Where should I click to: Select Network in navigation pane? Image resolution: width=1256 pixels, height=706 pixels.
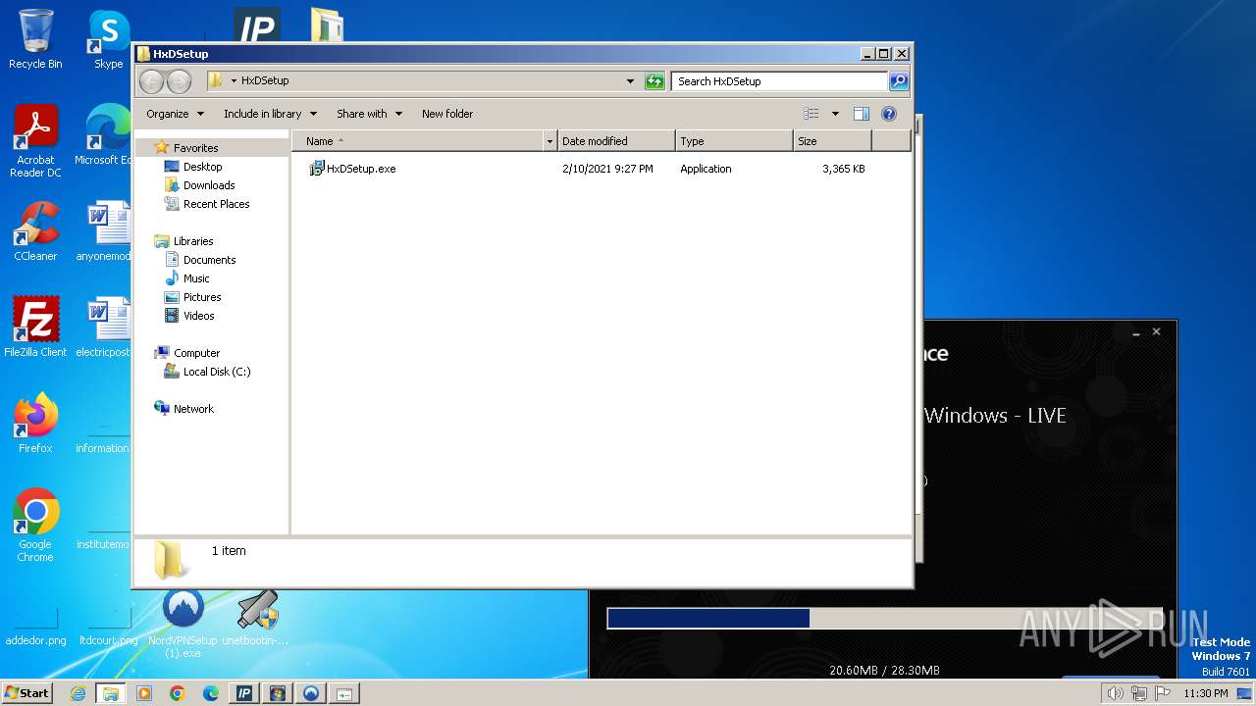tap(192, 409)
